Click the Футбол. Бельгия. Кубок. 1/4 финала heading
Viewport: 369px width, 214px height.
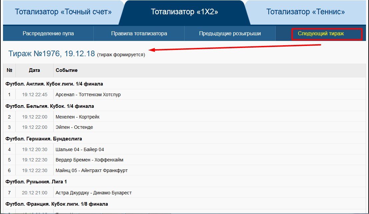[x=50, y=106]
